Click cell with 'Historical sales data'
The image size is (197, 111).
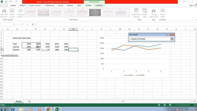point(22,38)
